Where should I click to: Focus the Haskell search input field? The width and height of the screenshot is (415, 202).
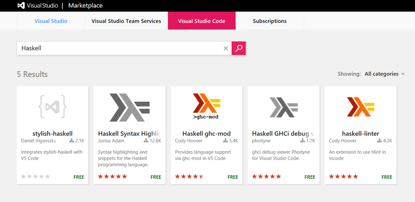tap(120, 48)
